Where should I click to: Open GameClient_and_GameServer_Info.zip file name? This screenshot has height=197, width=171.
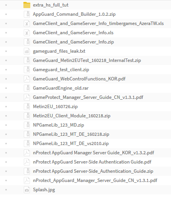[x=73, y=42]
